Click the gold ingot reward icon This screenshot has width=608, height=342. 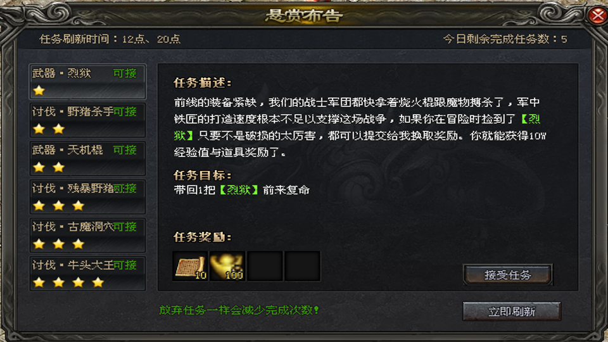click(227, 266)
